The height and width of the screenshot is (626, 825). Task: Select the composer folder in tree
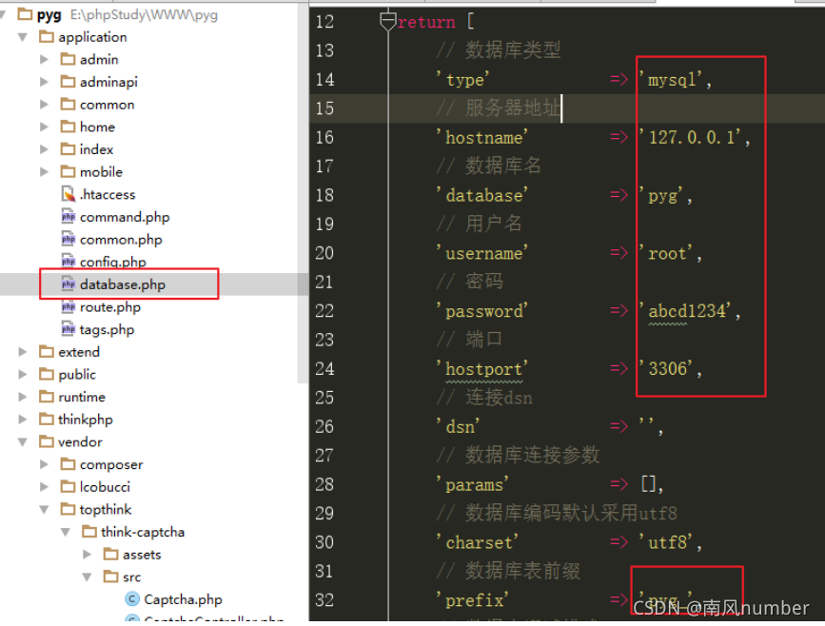tap(111, 464)
